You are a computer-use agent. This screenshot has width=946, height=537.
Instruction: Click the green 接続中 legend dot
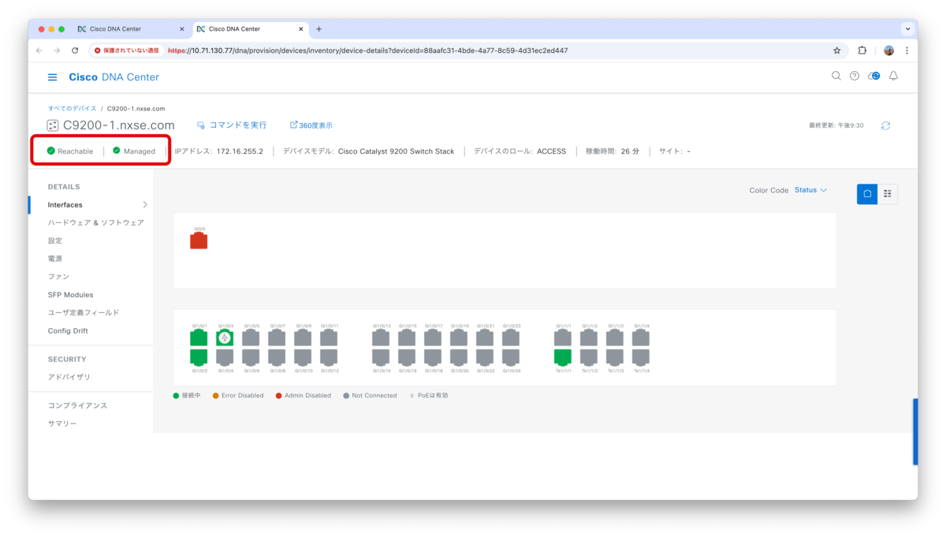[175, 395]
